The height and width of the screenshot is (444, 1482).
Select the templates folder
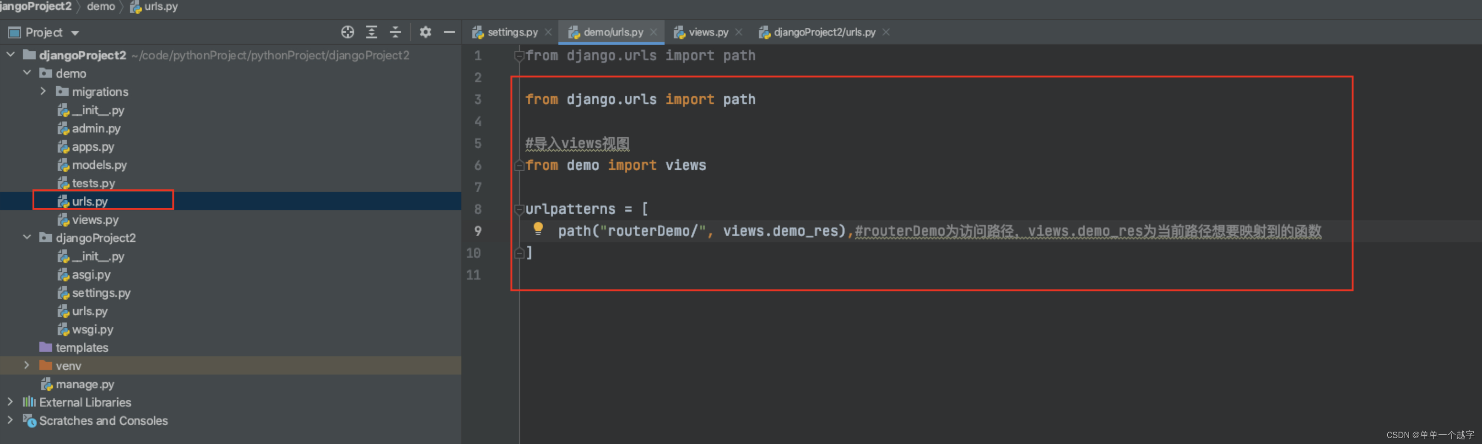pos(81,348)
